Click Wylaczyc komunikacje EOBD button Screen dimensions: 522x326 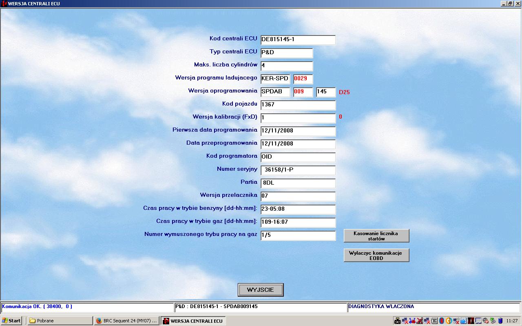tap(376, 256)
